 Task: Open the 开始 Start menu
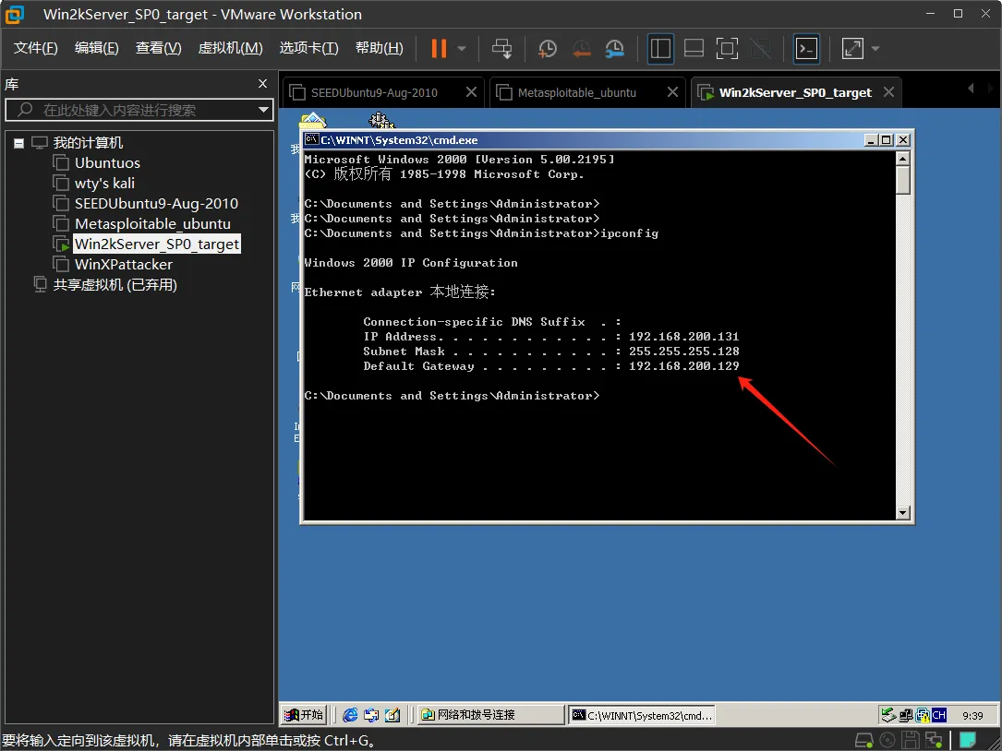304,715
